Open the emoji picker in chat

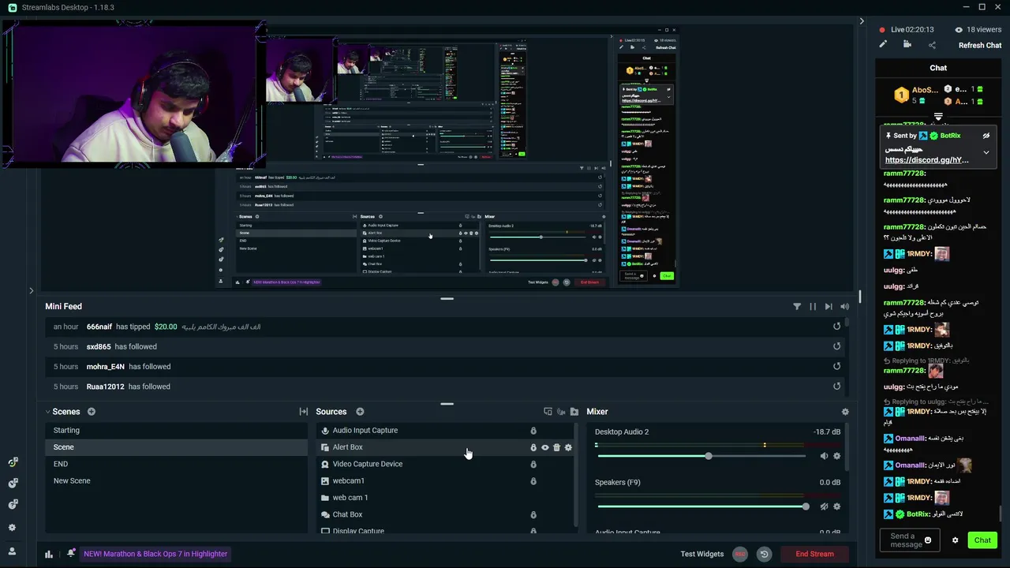(928, 540)
